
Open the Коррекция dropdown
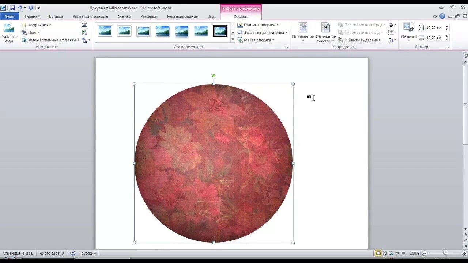(37, 25)
